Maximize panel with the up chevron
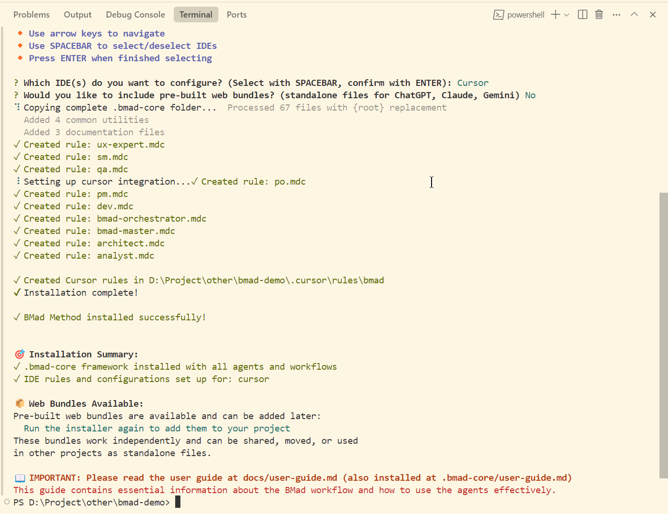 [634, 15]
